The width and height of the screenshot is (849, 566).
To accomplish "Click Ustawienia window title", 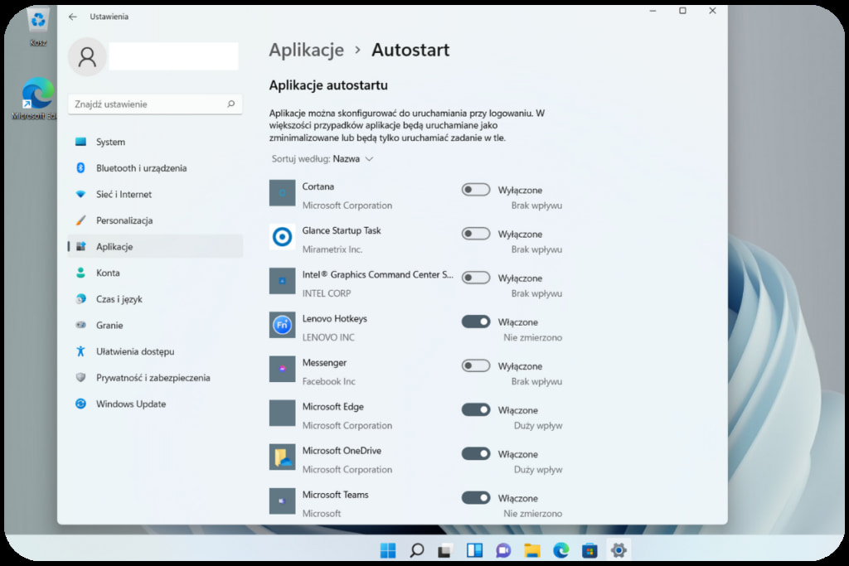I will (x=109, y=17).
